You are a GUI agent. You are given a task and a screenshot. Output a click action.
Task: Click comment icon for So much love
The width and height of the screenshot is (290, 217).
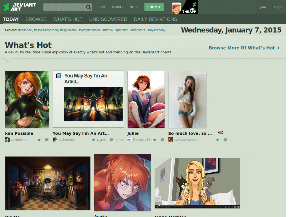point(225,140)
